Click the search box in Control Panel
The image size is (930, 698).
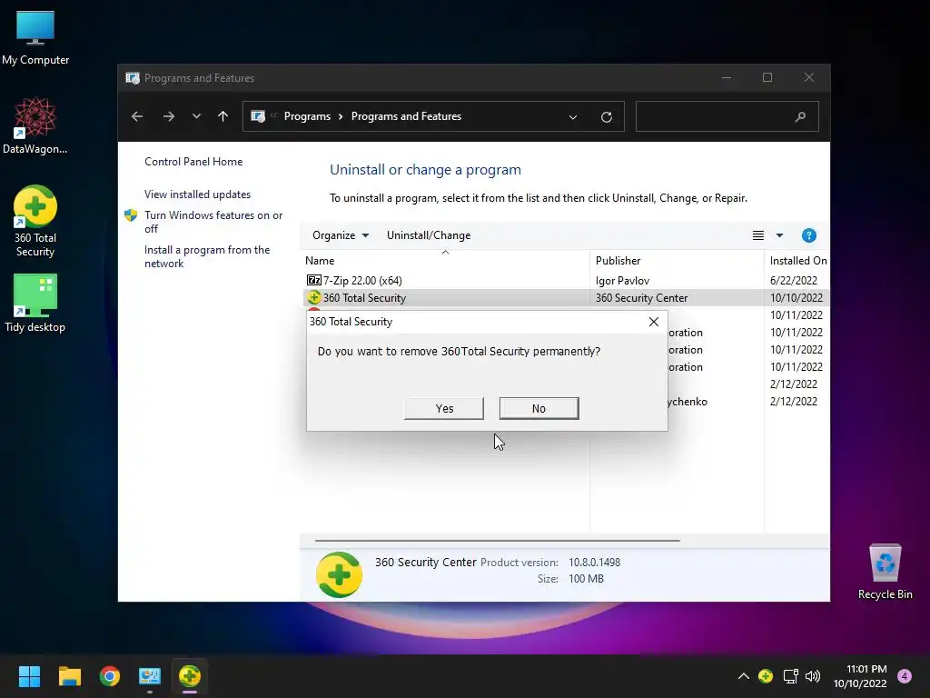click(x=727, y=116)
